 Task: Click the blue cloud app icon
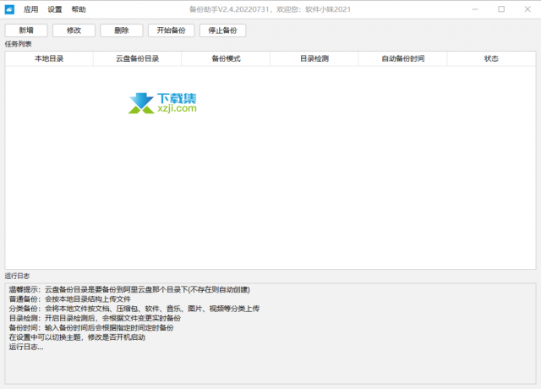pyautogui.click(x=9, y=9)
